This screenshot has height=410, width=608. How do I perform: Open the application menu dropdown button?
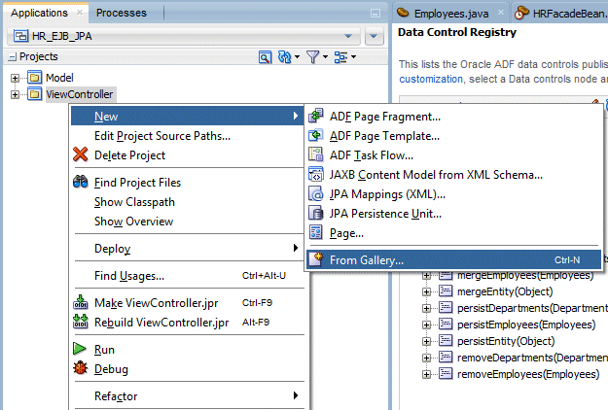[374, 36]
